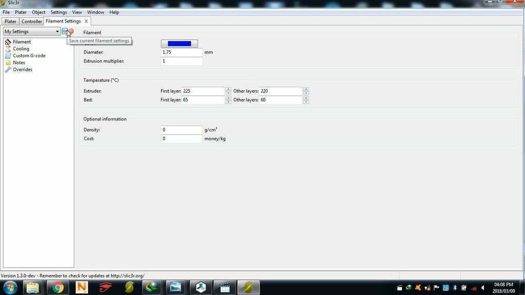Open the 3D cube app in taskbar
The width and height of the screenshot is (525, 295).
point(200,288)
